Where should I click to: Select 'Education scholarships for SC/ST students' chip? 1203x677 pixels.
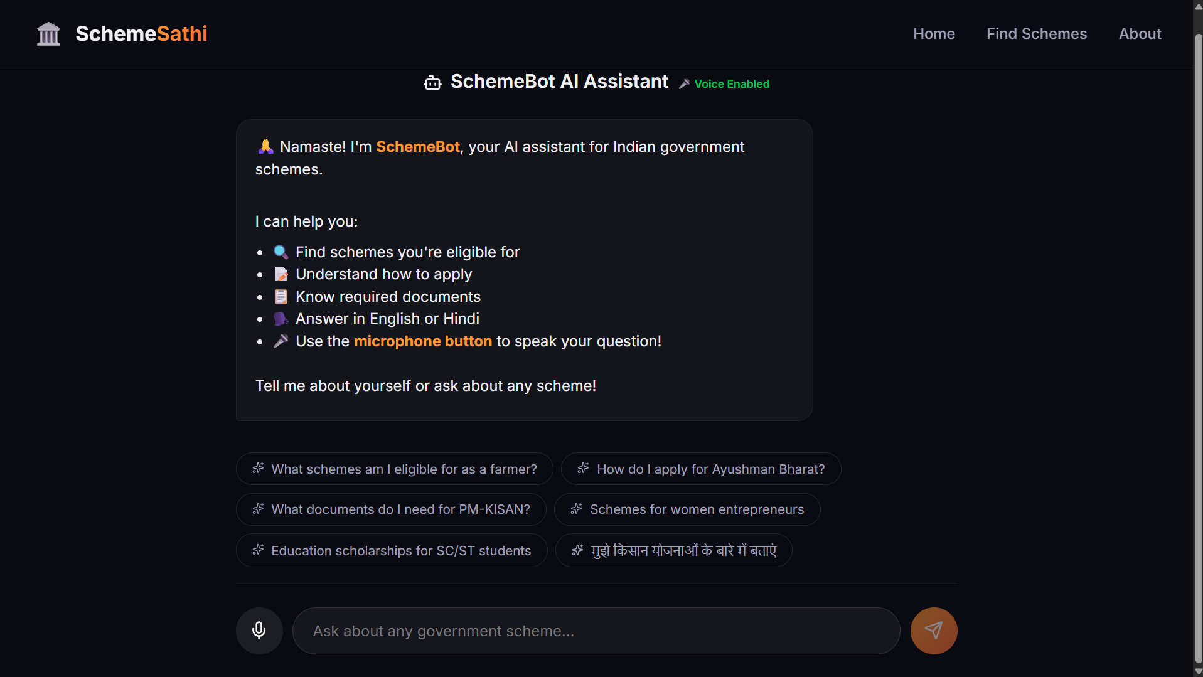click(401, 551)
